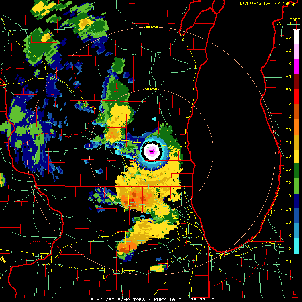Click the legend value "50"
The height and width of the screenshot is (302, 302).
point(288,90)
